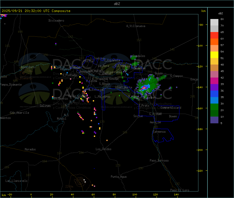Click the yellow 51-54 dBZ legend swatch
Screen dimensions: 234x198
214,55
